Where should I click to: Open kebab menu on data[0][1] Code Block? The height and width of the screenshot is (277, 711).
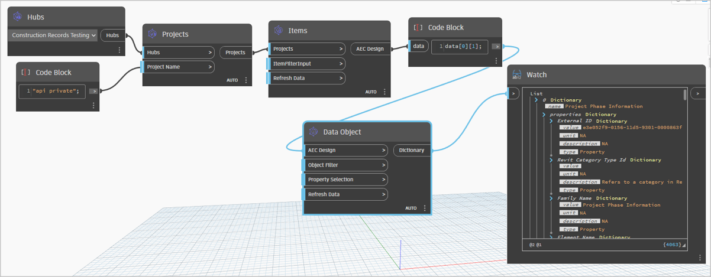pyautogui.click(x=496, y=60)
